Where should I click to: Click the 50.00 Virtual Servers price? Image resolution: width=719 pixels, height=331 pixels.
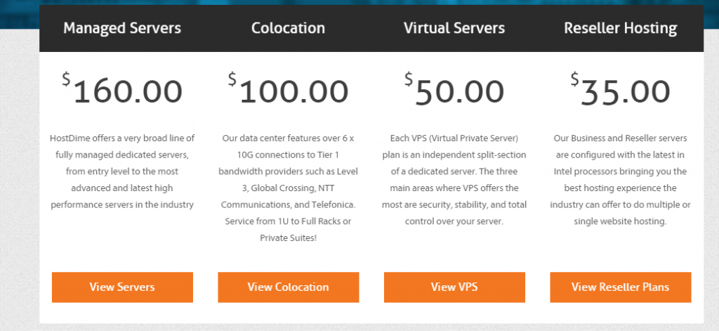459,92
